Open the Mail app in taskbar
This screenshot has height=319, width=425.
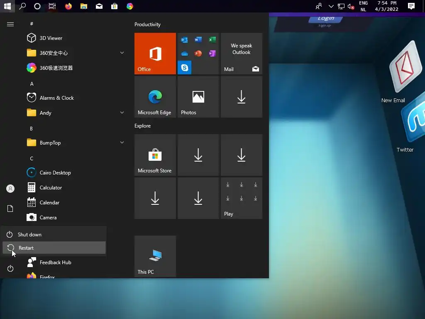pos(99,6)
